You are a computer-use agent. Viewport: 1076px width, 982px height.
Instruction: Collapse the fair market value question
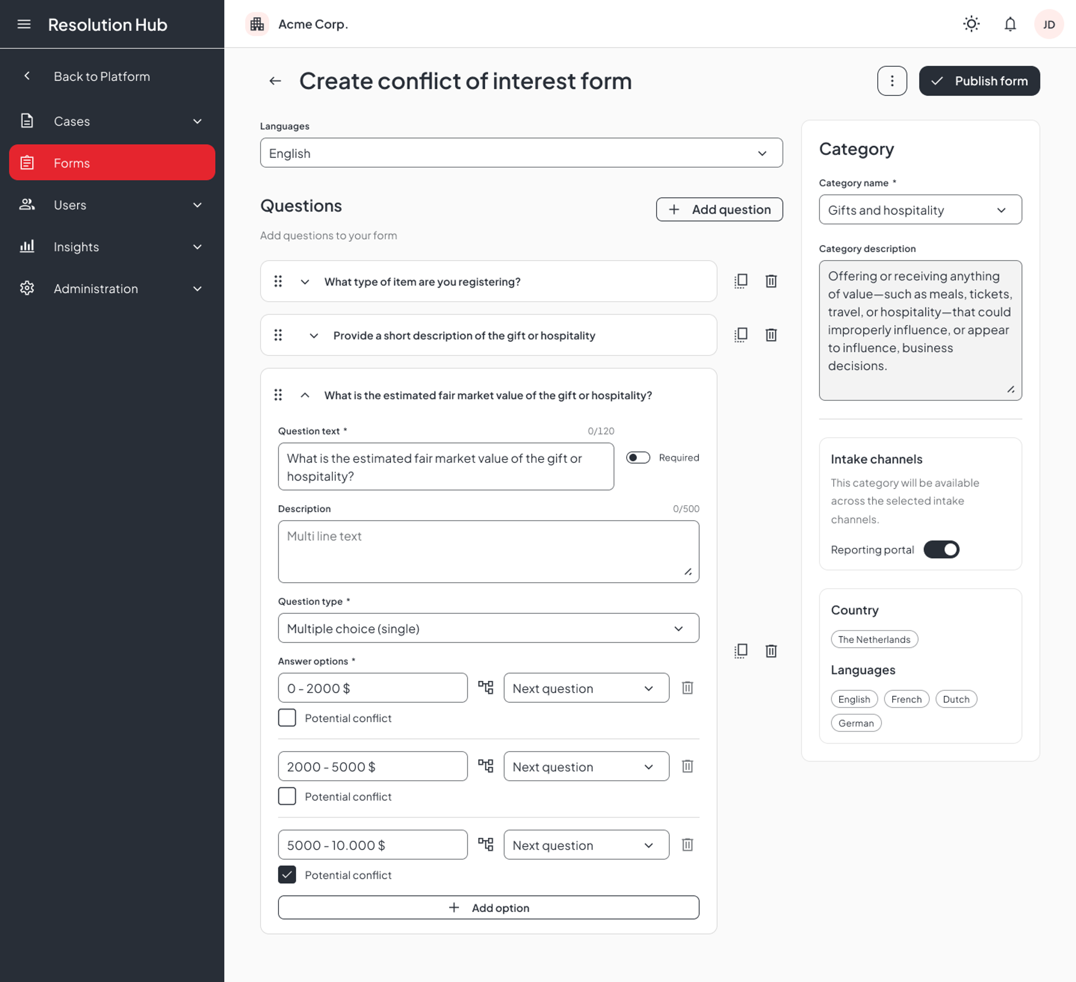point(305,395)
